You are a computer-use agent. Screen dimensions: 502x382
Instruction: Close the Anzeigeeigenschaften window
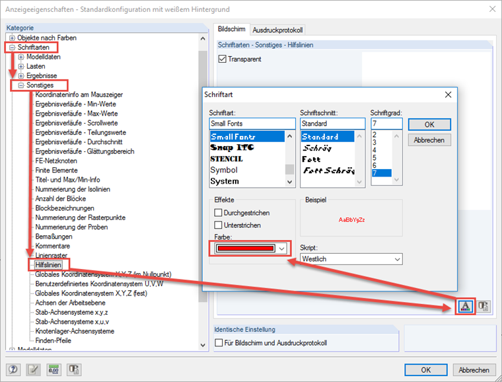coord(492,9)
